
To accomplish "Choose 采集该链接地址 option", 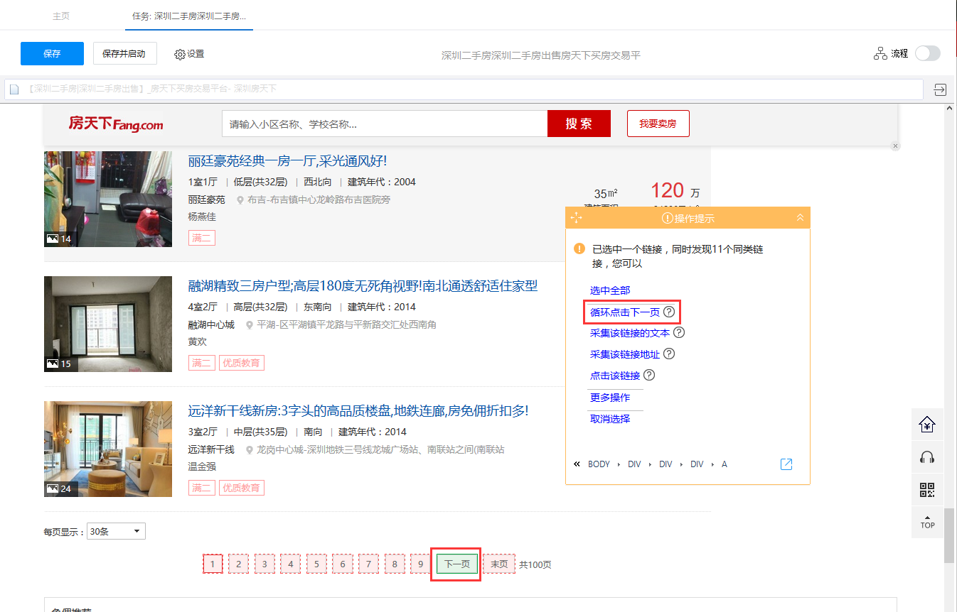I will [x=625, y=354].
